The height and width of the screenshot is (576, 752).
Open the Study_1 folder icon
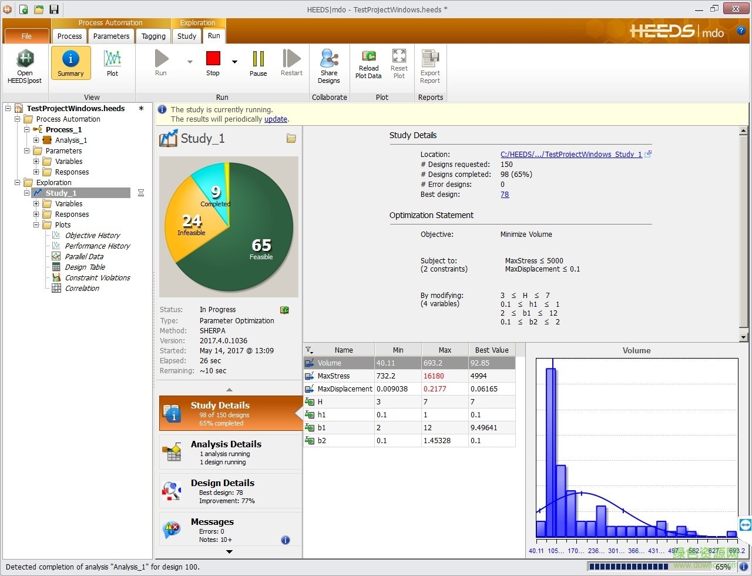tap(291, 138)
